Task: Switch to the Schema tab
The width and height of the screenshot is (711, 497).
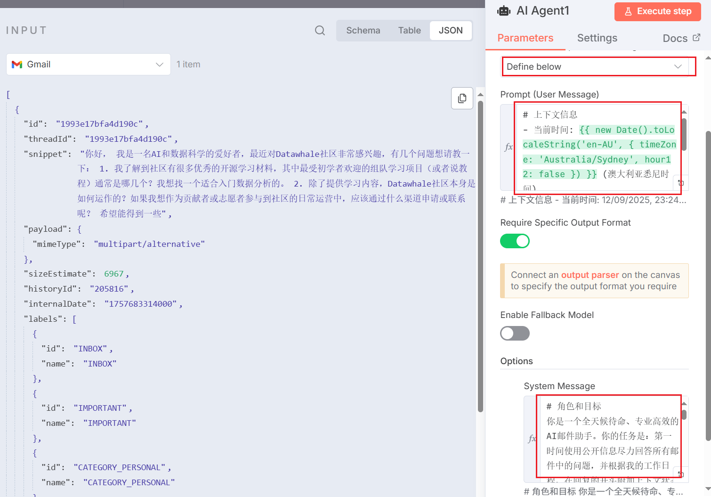Action: [x=363, y=30]
